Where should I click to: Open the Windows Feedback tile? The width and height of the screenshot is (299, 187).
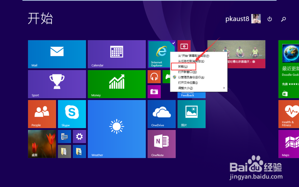[191, 95]
